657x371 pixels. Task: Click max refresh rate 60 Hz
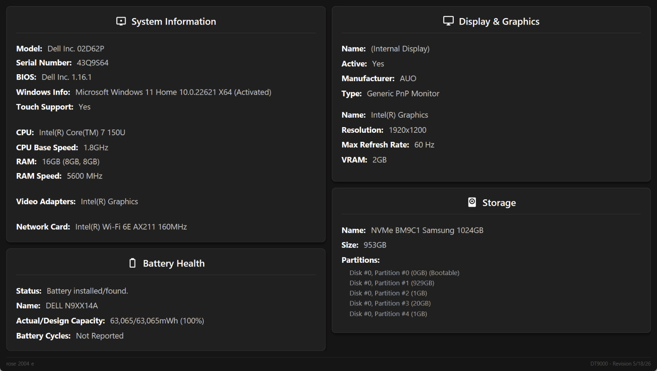point(425,145)
